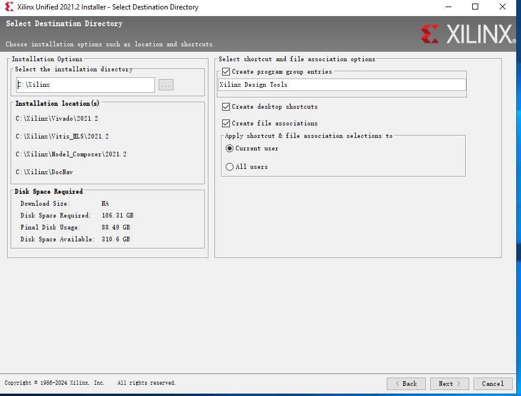Proceed with the Next button
The height and width of the screenshot is (396, 521).
click(x=449, y=384)
